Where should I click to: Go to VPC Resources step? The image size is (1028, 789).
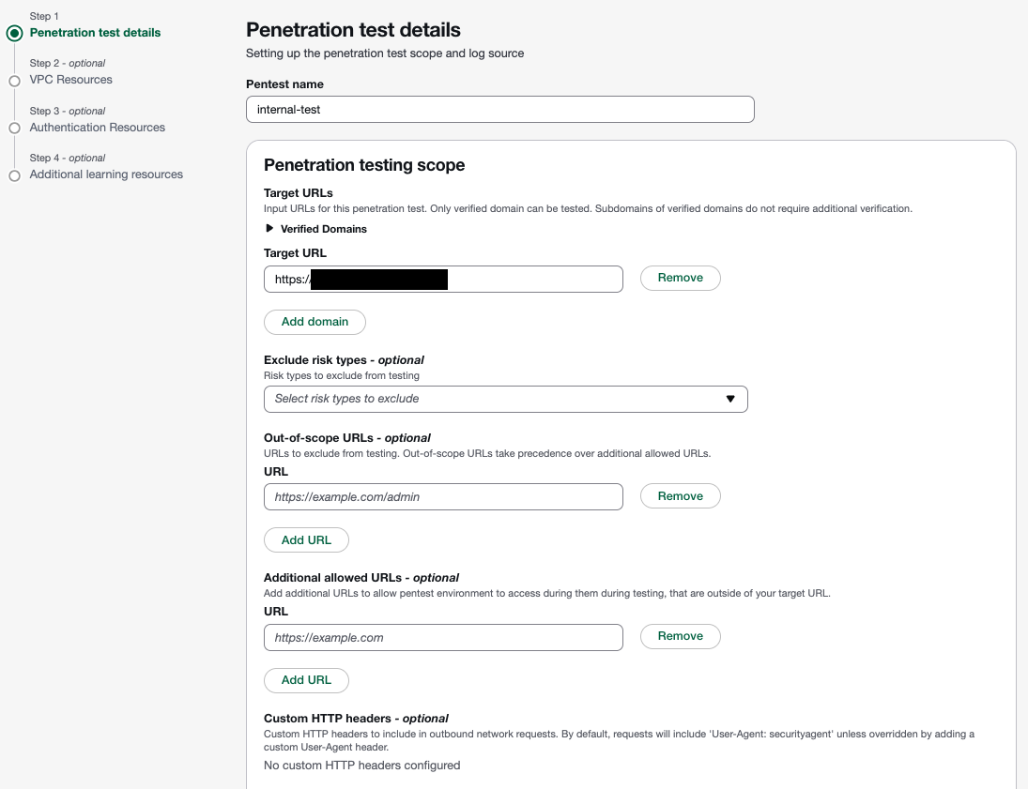(71, 80)
